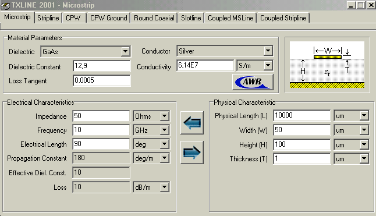Click the TXLINE app icon in title bar
376x216 pixels.
click(5, 5)
